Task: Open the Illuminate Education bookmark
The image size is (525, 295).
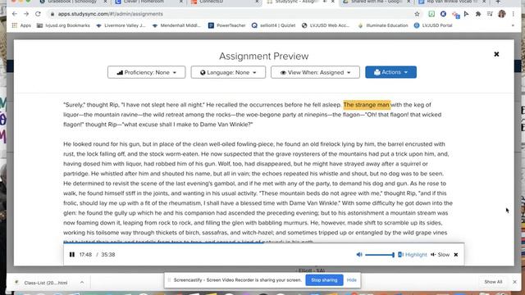Action: coord(383,25)
